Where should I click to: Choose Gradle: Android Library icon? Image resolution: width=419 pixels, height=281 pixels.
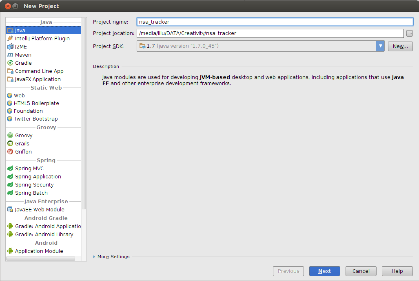10,234
